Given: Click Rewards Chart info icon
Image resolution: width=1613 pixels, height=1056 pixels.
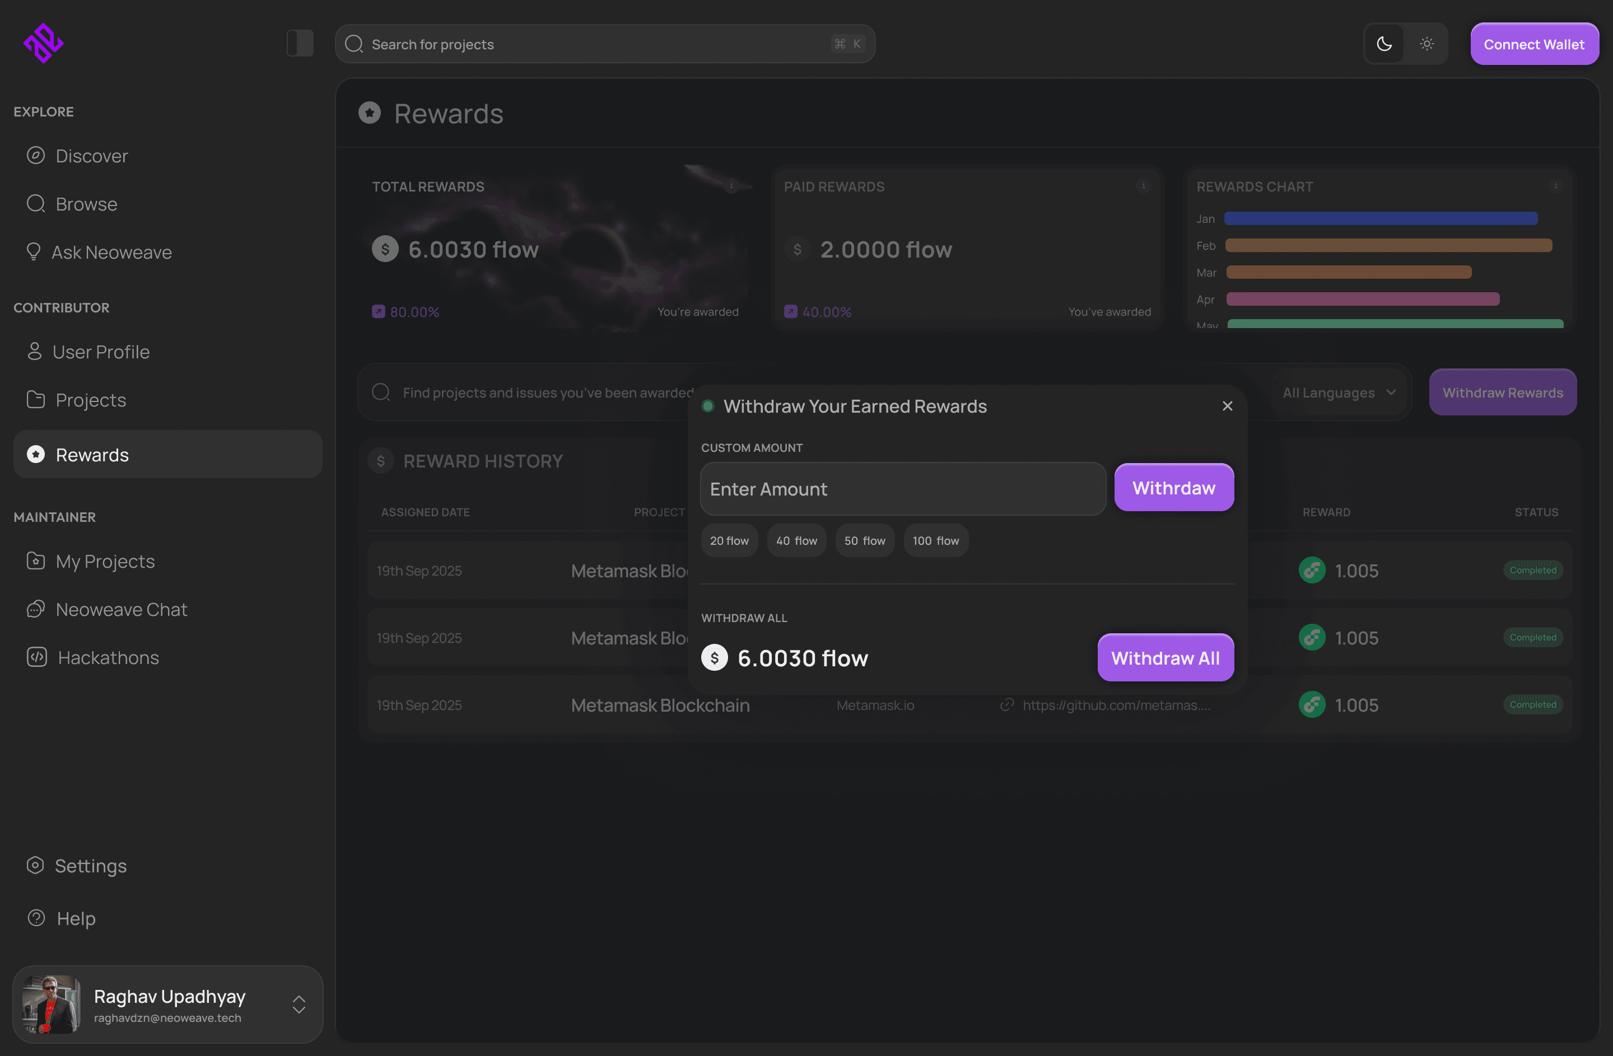Looking at the screenshot, I should pos(1555,185).
